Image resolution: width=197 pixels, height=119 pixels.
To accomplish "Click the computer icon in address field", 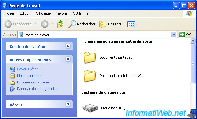I will click(x=21, y=35).
